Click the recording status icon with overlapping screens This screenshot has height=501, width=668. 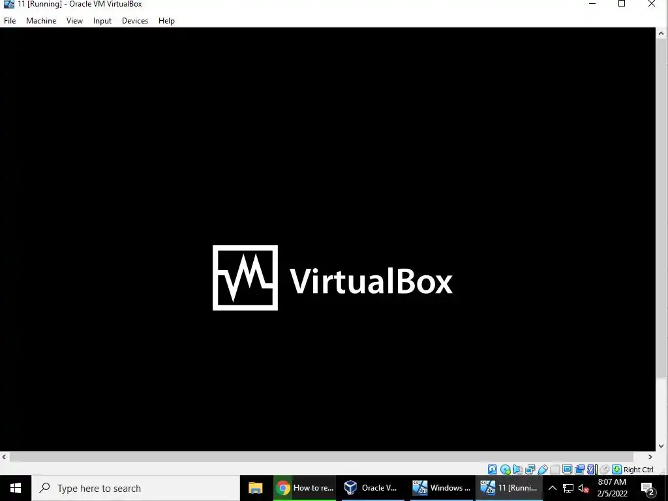click(579, 470)
